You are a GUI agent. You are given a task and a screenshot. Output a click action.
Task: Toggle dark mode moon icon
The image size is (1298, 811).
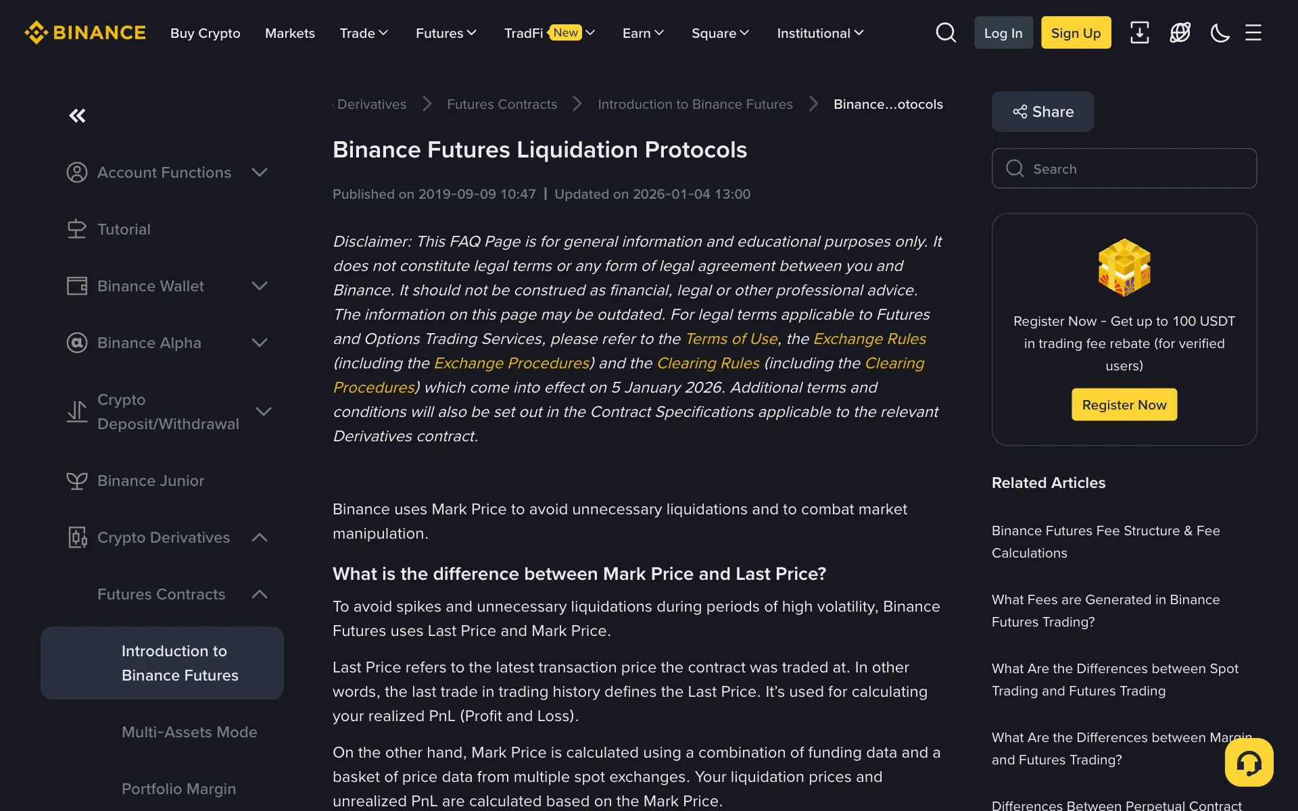coord(1220,32)
